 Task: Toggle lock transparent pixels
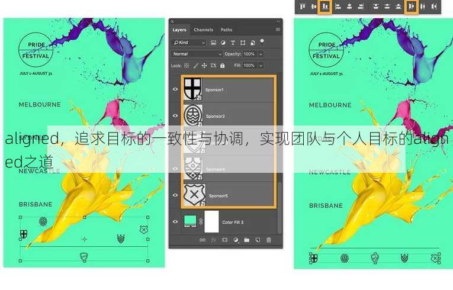click(x=187, y=66)
